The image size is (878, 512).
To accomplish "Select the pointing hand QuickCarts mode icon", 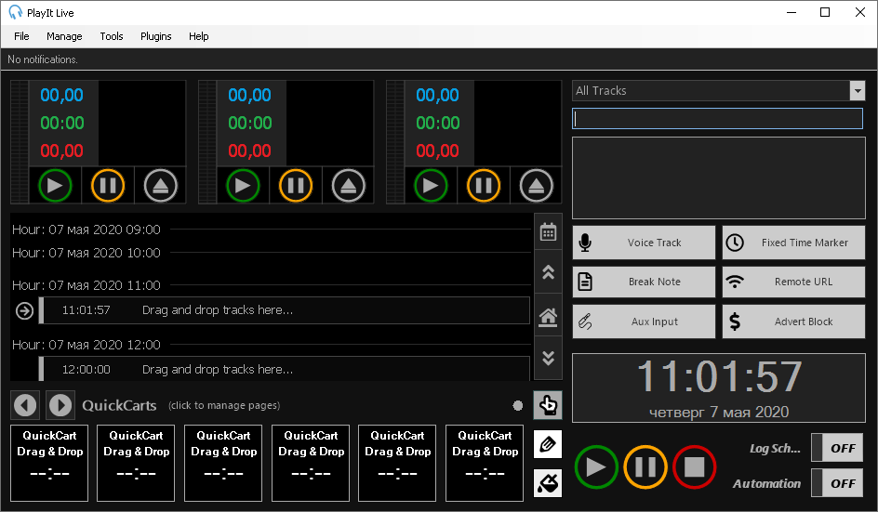I will (548, 405).
